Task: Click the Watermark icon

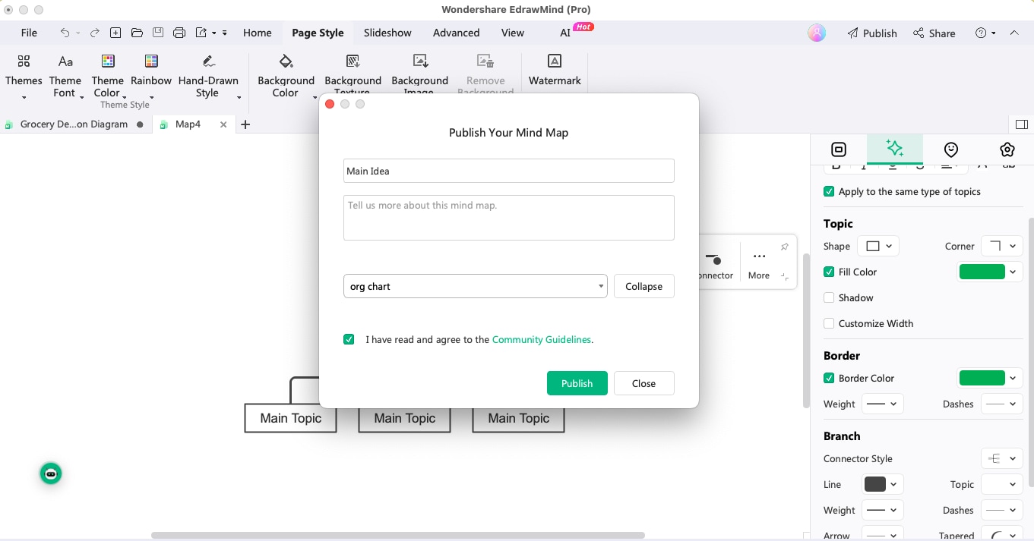Action: [555, 61]
